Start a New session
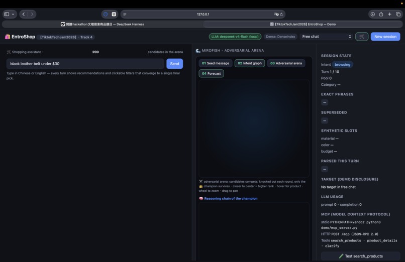Image resolution: width=405 pixels, height=262 pixels. click(385, 37)
